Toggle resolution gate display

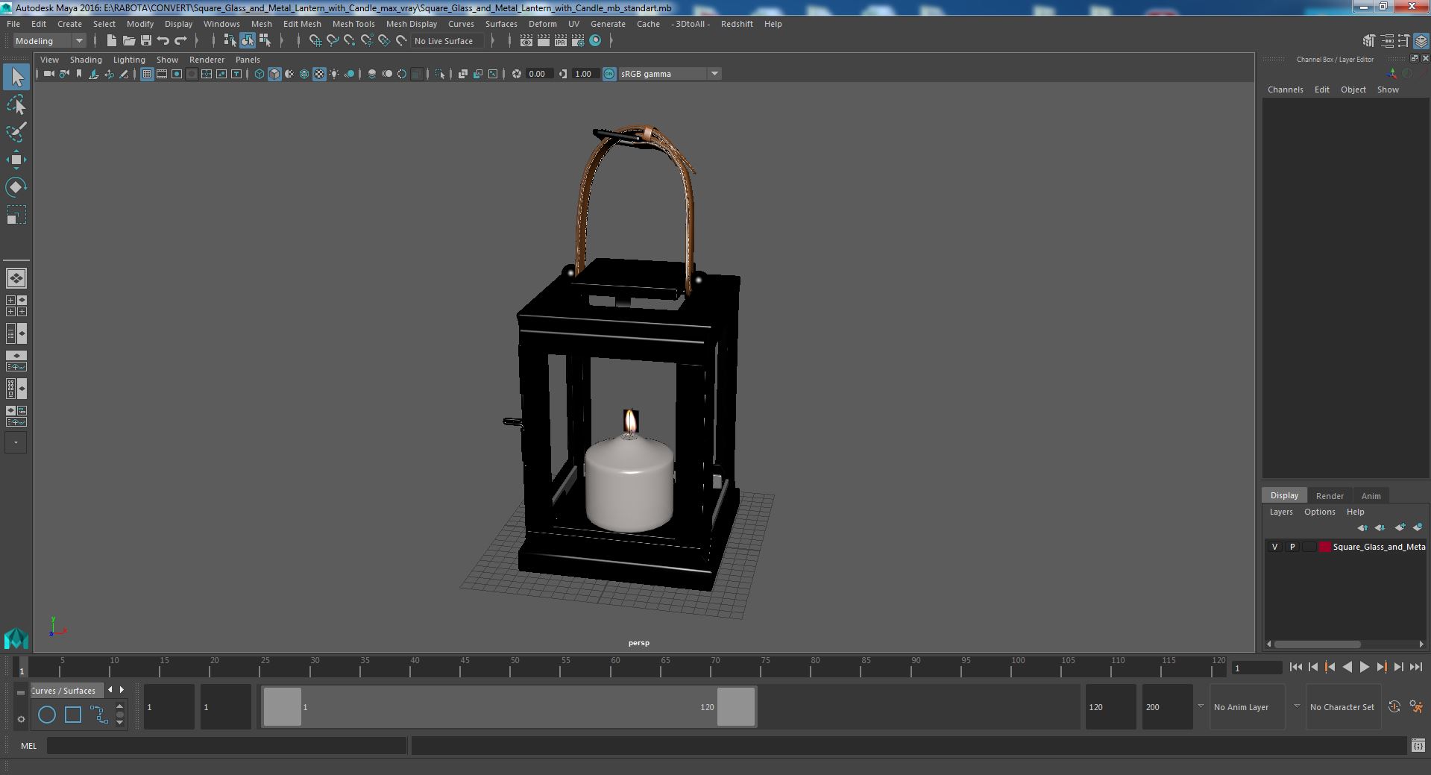pyautogui.click(x=177, y=74)
